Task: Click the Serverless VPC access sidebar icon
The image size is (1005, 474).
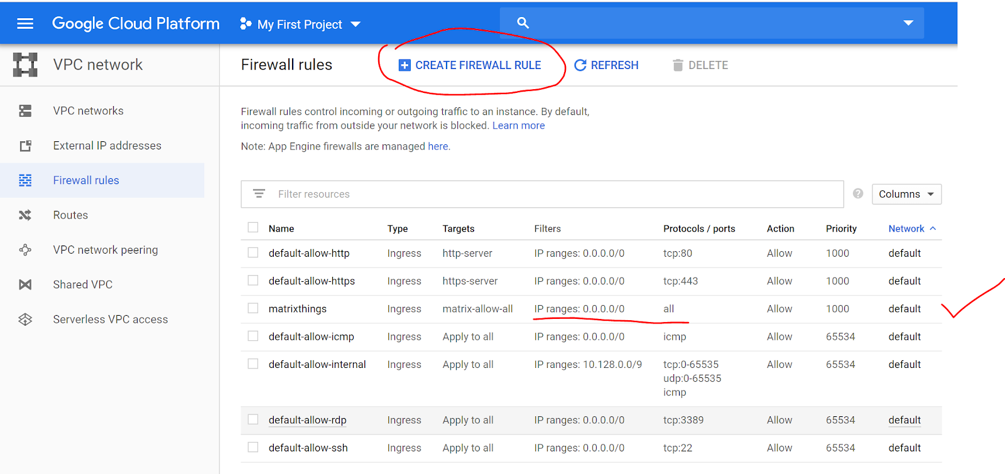Action: (x=25, y=320)
